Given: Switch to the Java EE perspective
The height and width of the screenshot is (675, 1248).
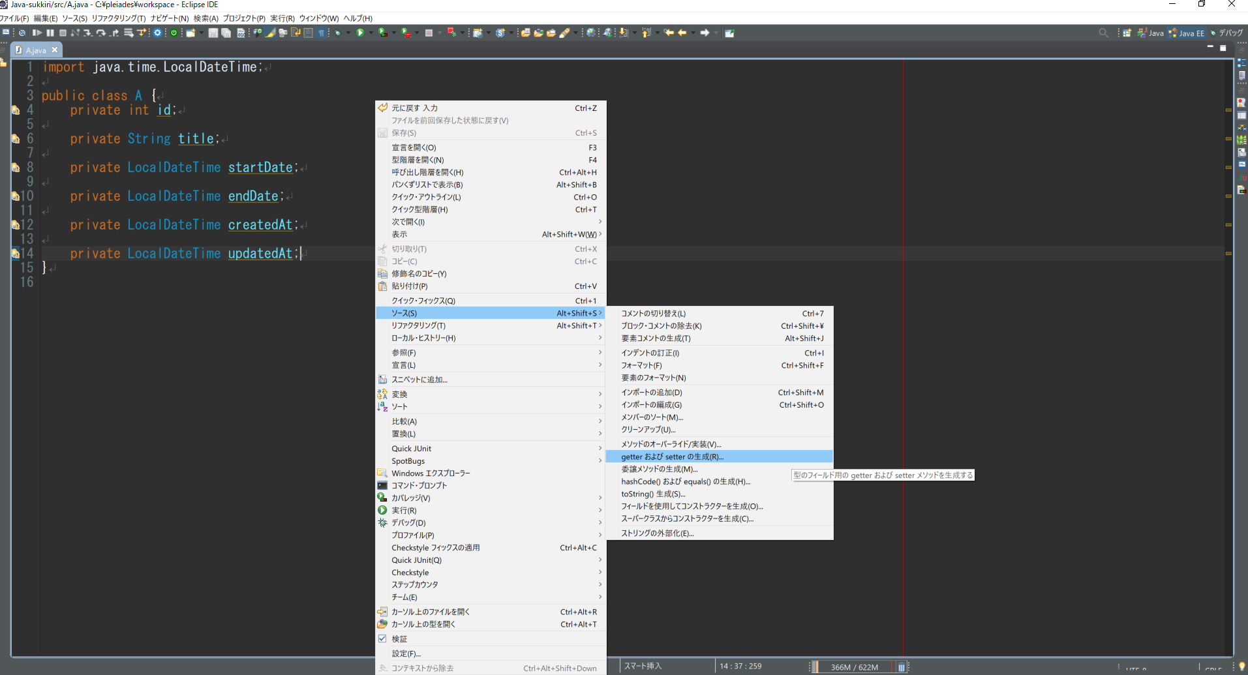Looking at the screenshot, I should (x=1187, y=33).
